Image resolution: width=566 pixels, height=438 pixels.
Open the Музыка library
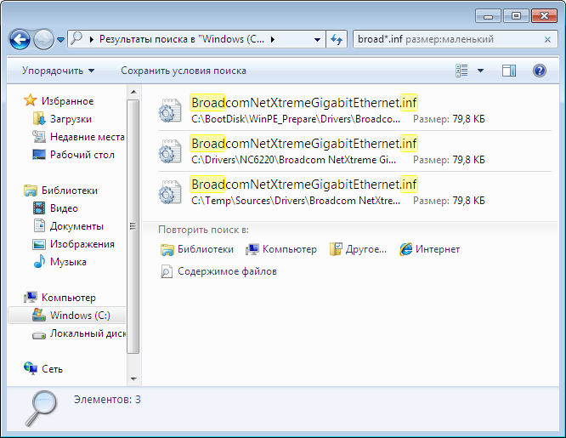68,262
